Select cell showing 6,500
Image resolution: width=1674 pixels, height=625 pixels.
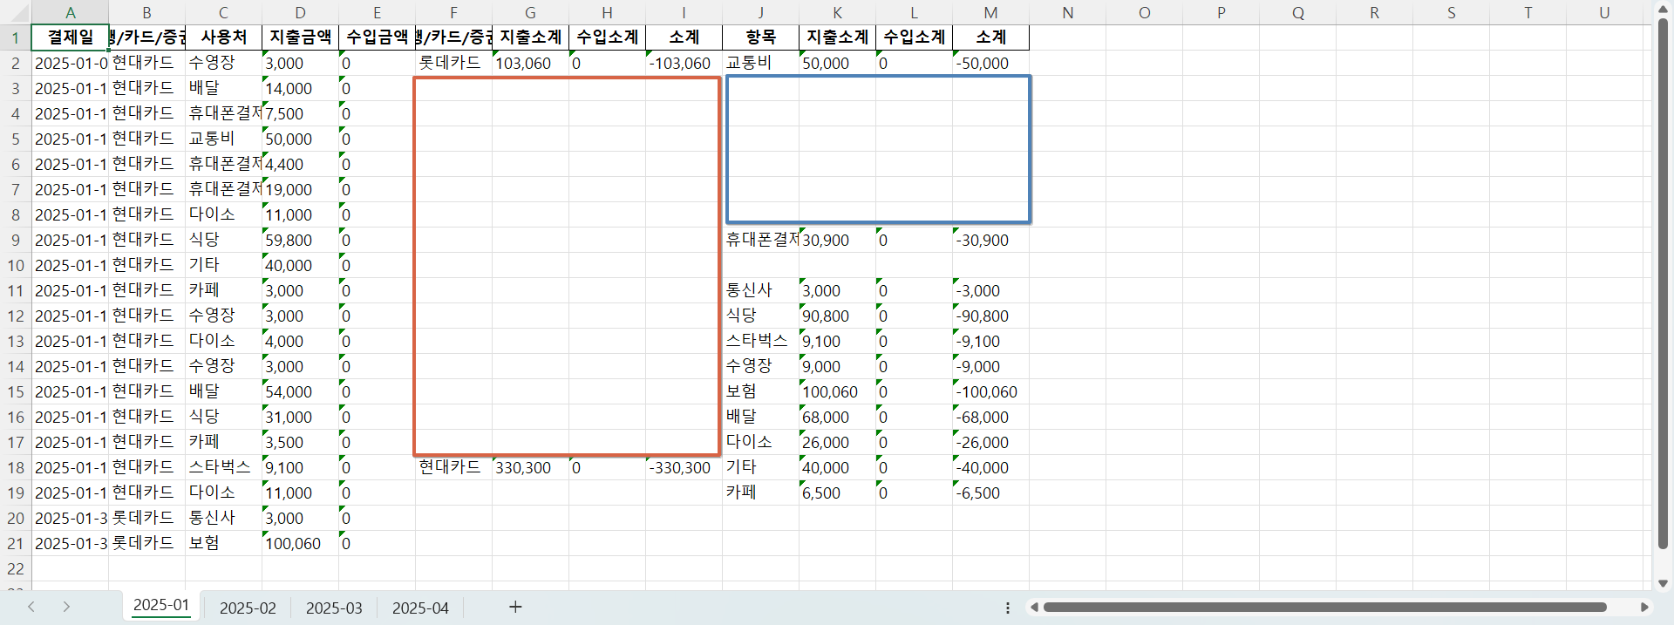click(837, 493)
